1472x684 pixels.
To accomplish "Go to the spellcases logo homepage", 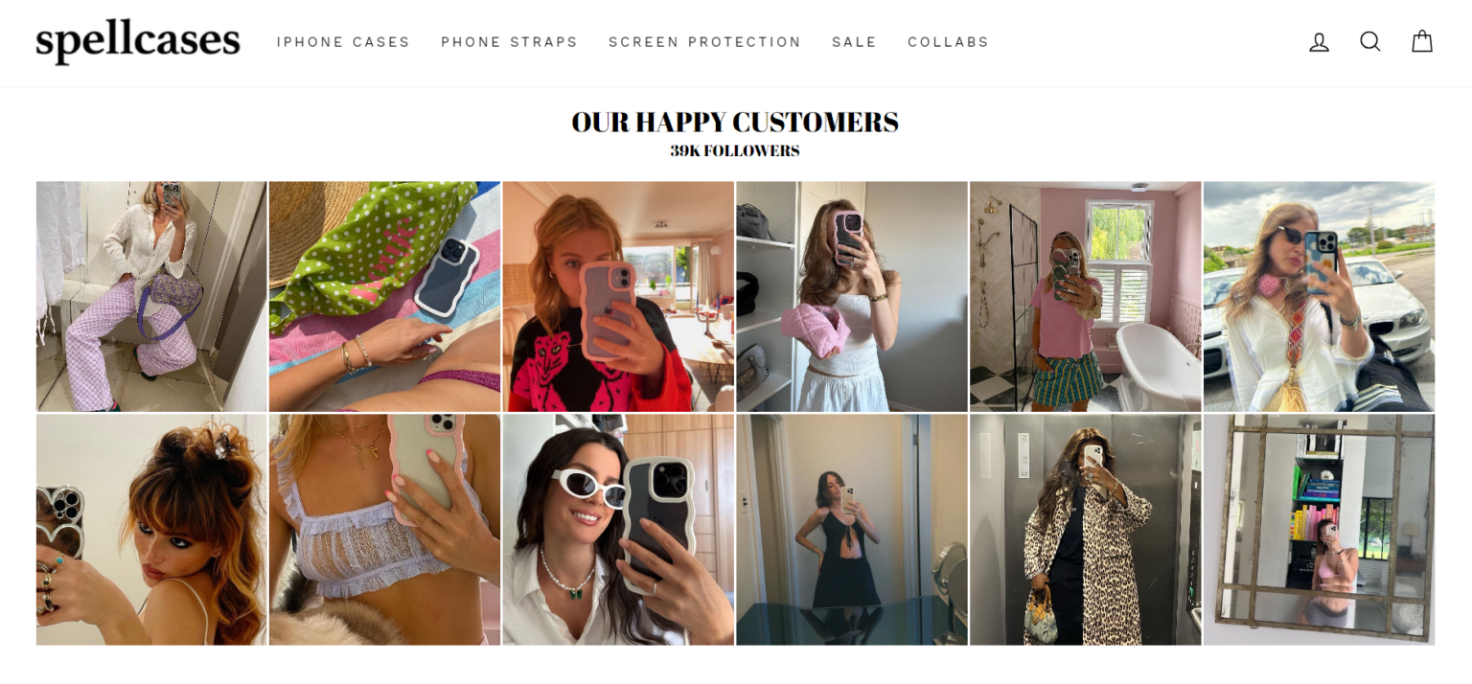I will (x=138, y=42).
